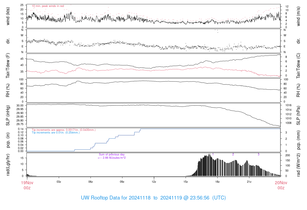Click the 'wind (kts)' left axis label

[8, 16]
